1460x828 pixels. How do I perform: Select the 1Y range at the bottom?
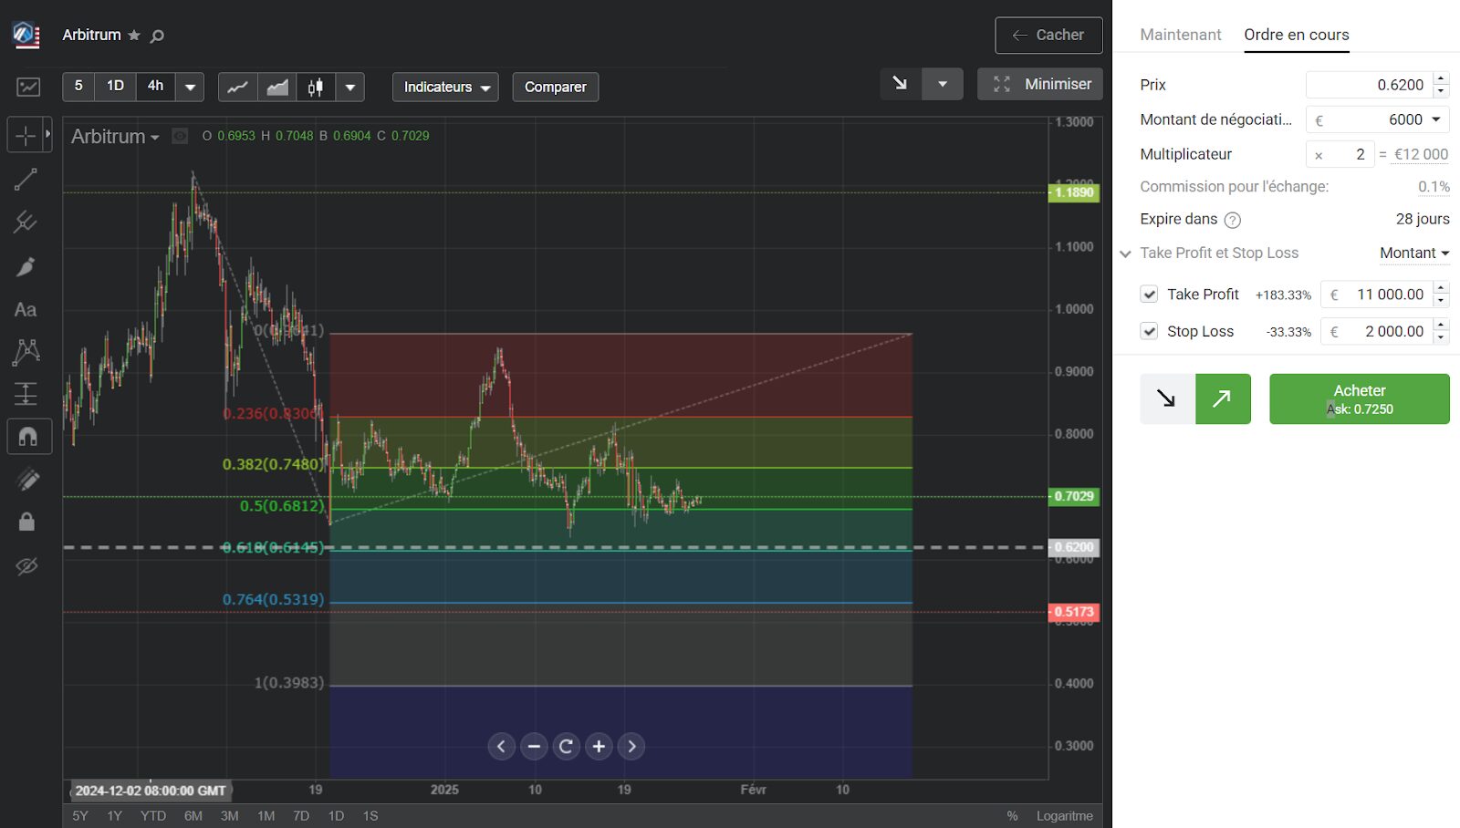pos(113,816)
